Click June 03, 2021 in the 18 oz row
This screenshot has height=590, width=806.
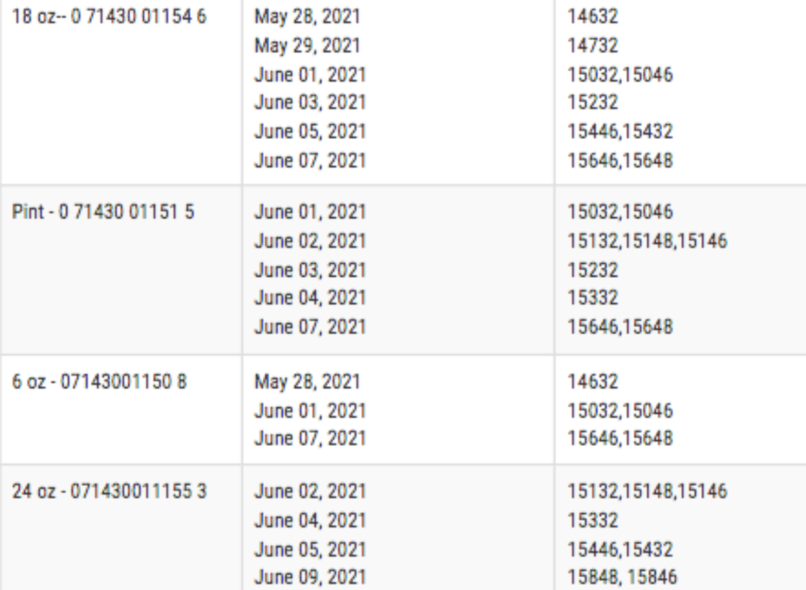[x=310, y=103]
